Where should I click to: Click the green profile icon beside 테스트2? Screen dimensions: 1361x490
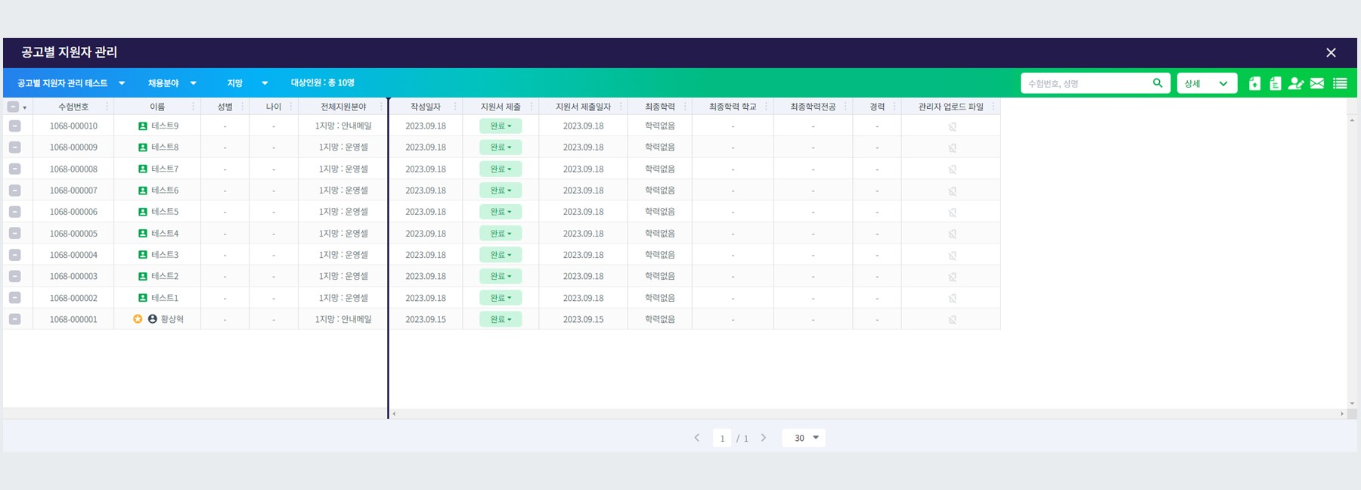(x=143, y=276)
